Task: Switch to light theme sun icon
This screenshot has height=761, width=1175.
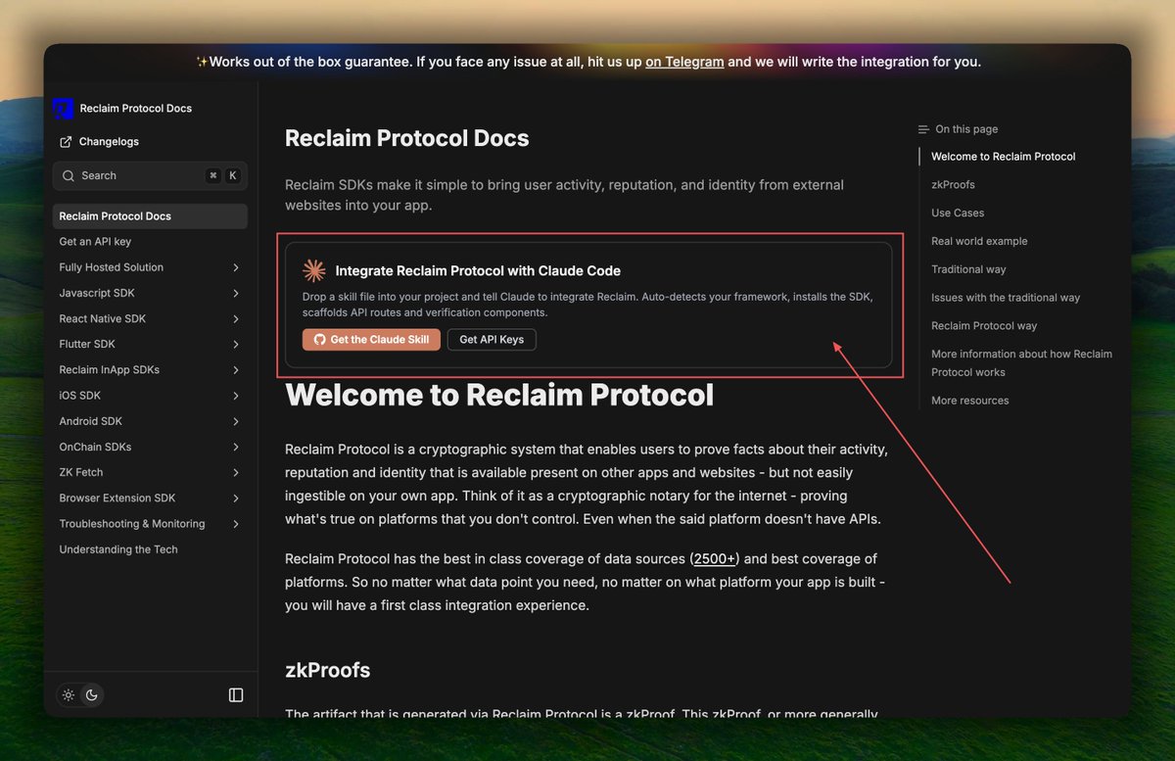Action: [69, 695]
